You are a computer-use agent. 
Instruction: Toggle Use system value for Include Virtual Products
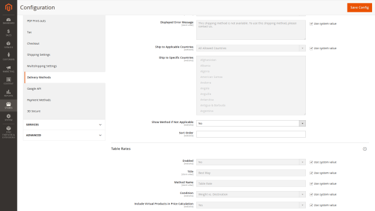coord(311,205)
